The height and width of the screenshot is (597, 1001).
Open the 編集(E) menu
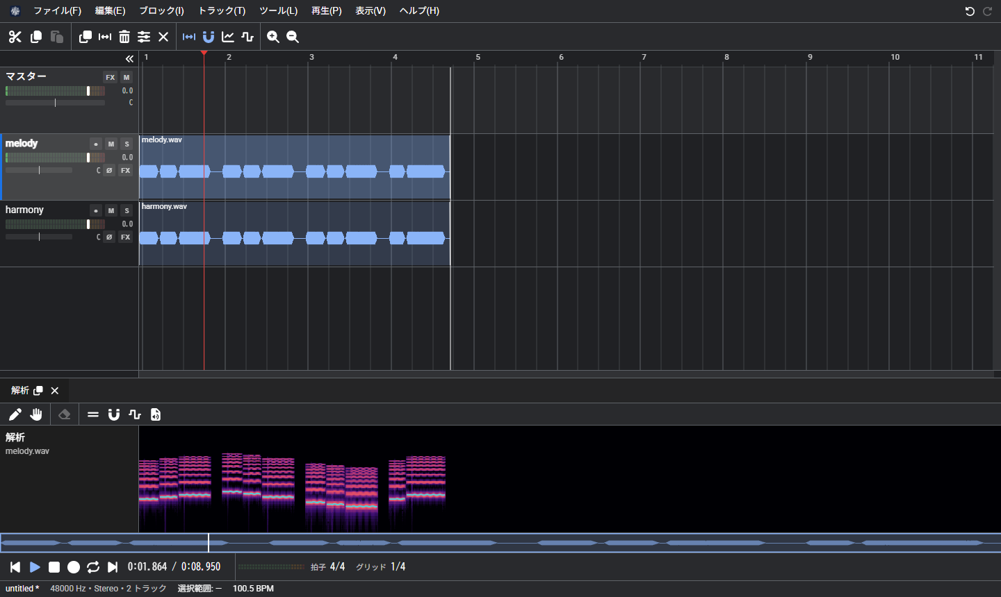click(x=111, y=11)
